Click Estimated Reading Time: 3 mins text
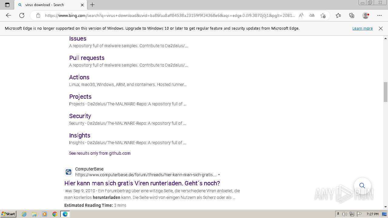Viewport: 388px width, 218px height. click(95, 205)
